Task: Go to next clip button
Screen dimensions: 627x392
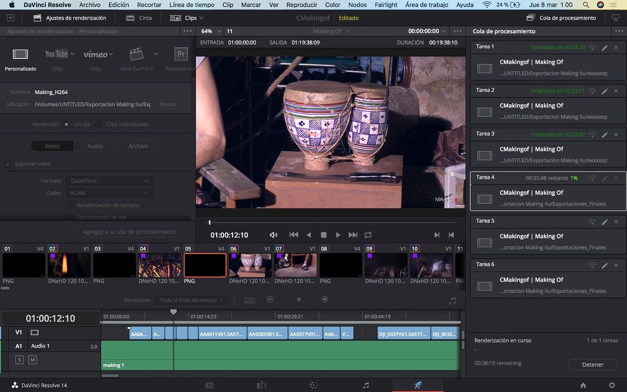Action: tap(437, 235)
